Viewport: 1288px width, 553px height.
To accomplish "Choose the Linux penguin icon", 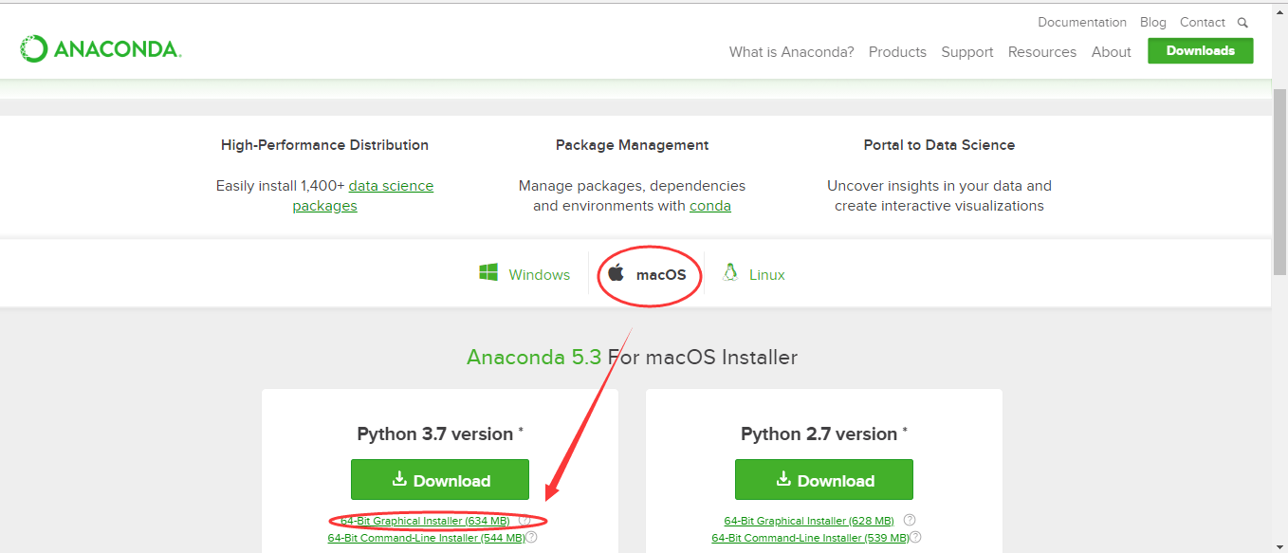I will [x=729, y=273].
